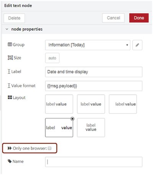Select the right-aligned label value layout
Image resolution: width=153 pixels, height=175 pixels.
coord(123,104)
